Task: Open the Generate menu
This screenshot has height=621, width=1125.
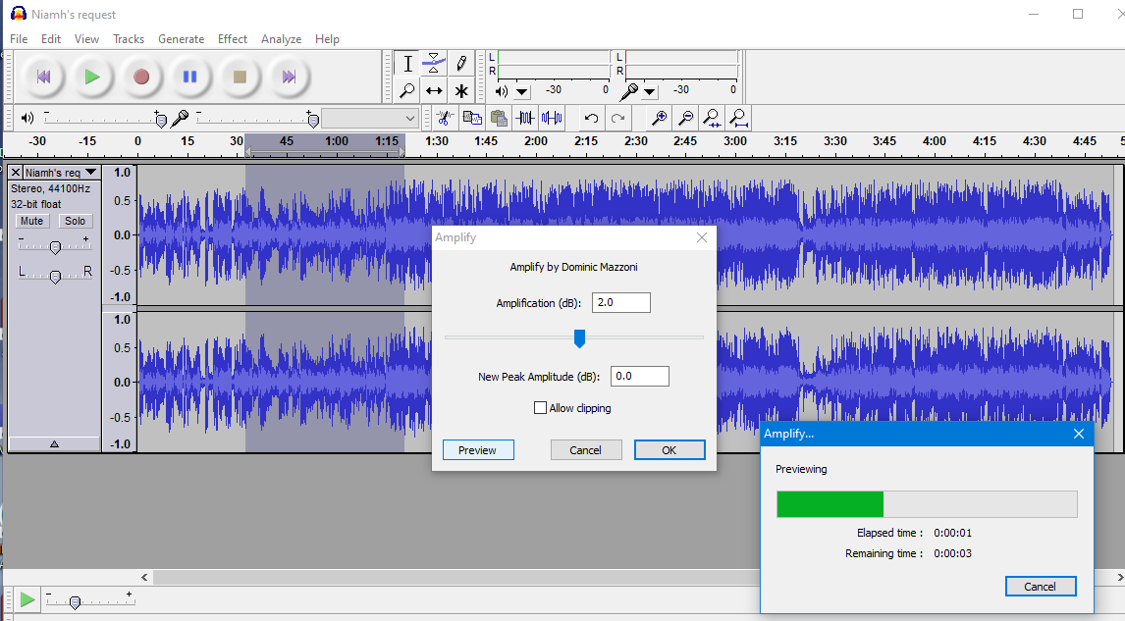Action: [x=181, y=39]
